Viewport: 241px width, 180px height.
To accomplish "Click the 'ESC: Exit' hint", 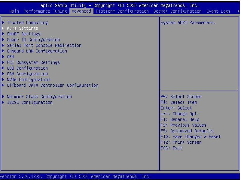I will coord(171,148).
